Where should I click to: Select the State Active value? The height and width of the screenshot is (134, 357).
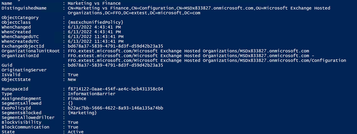click(x=75, y=132)
